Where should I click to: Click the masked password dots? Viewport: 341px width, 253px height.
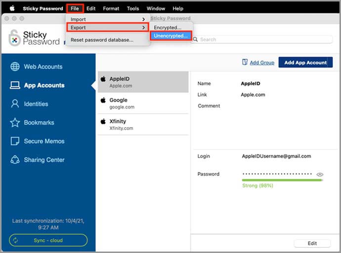point(277,174)
